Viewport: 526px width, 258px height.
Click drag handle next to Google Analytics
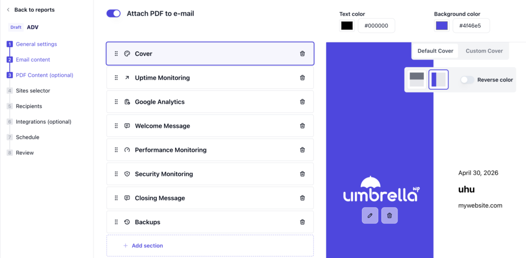(x=117, y=102)
